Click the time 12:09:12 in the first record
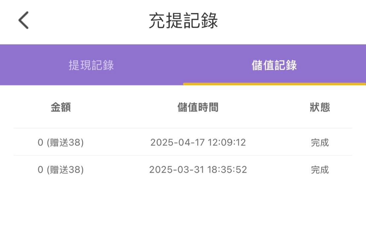The height and width of the screenshot is (241, 366). 227,143
